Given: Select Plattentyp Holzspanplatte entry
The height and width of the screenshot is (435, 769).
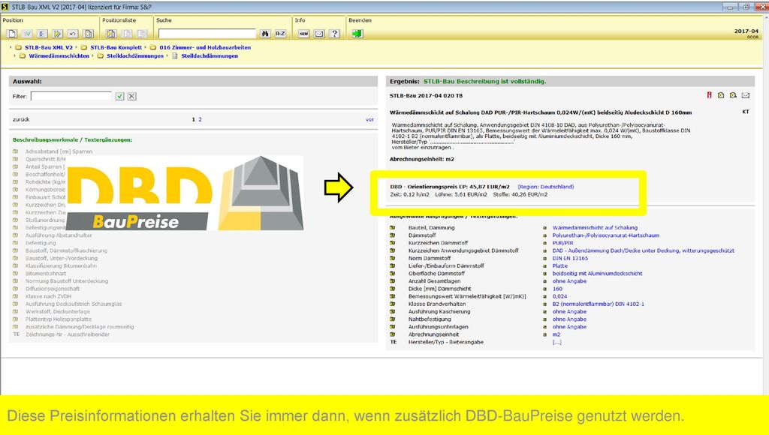Looking at the screenshot, I should pyautogui.click(x=59, y=319).
